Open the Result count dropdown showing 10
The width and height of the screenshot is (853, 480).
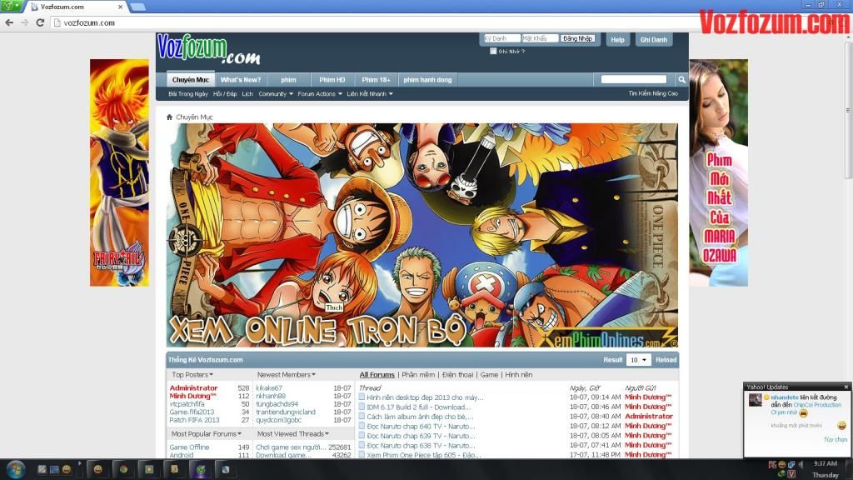(639, 360)
